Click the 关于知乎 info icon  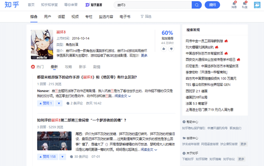click(184, 153)
